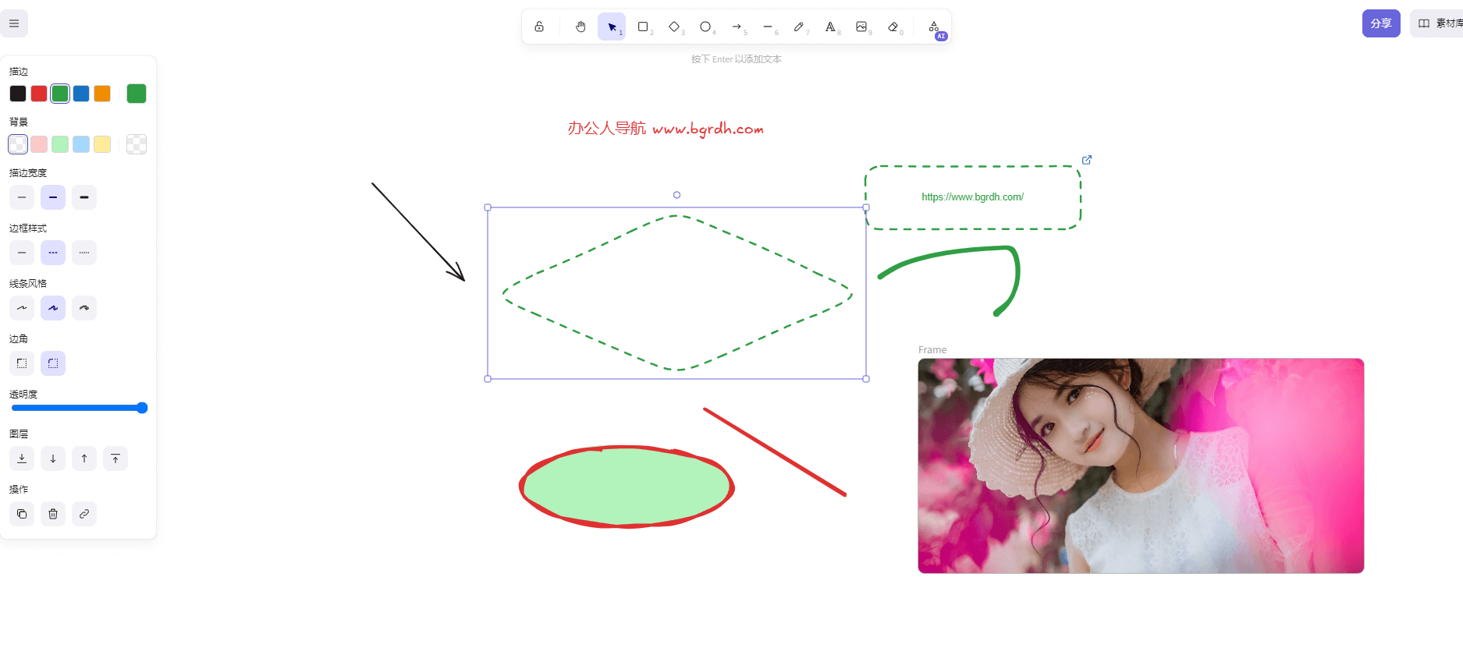This screenshot has height=655, width=1463.
Task: Choose the Ellipse tool
Action: coord(705,27)
